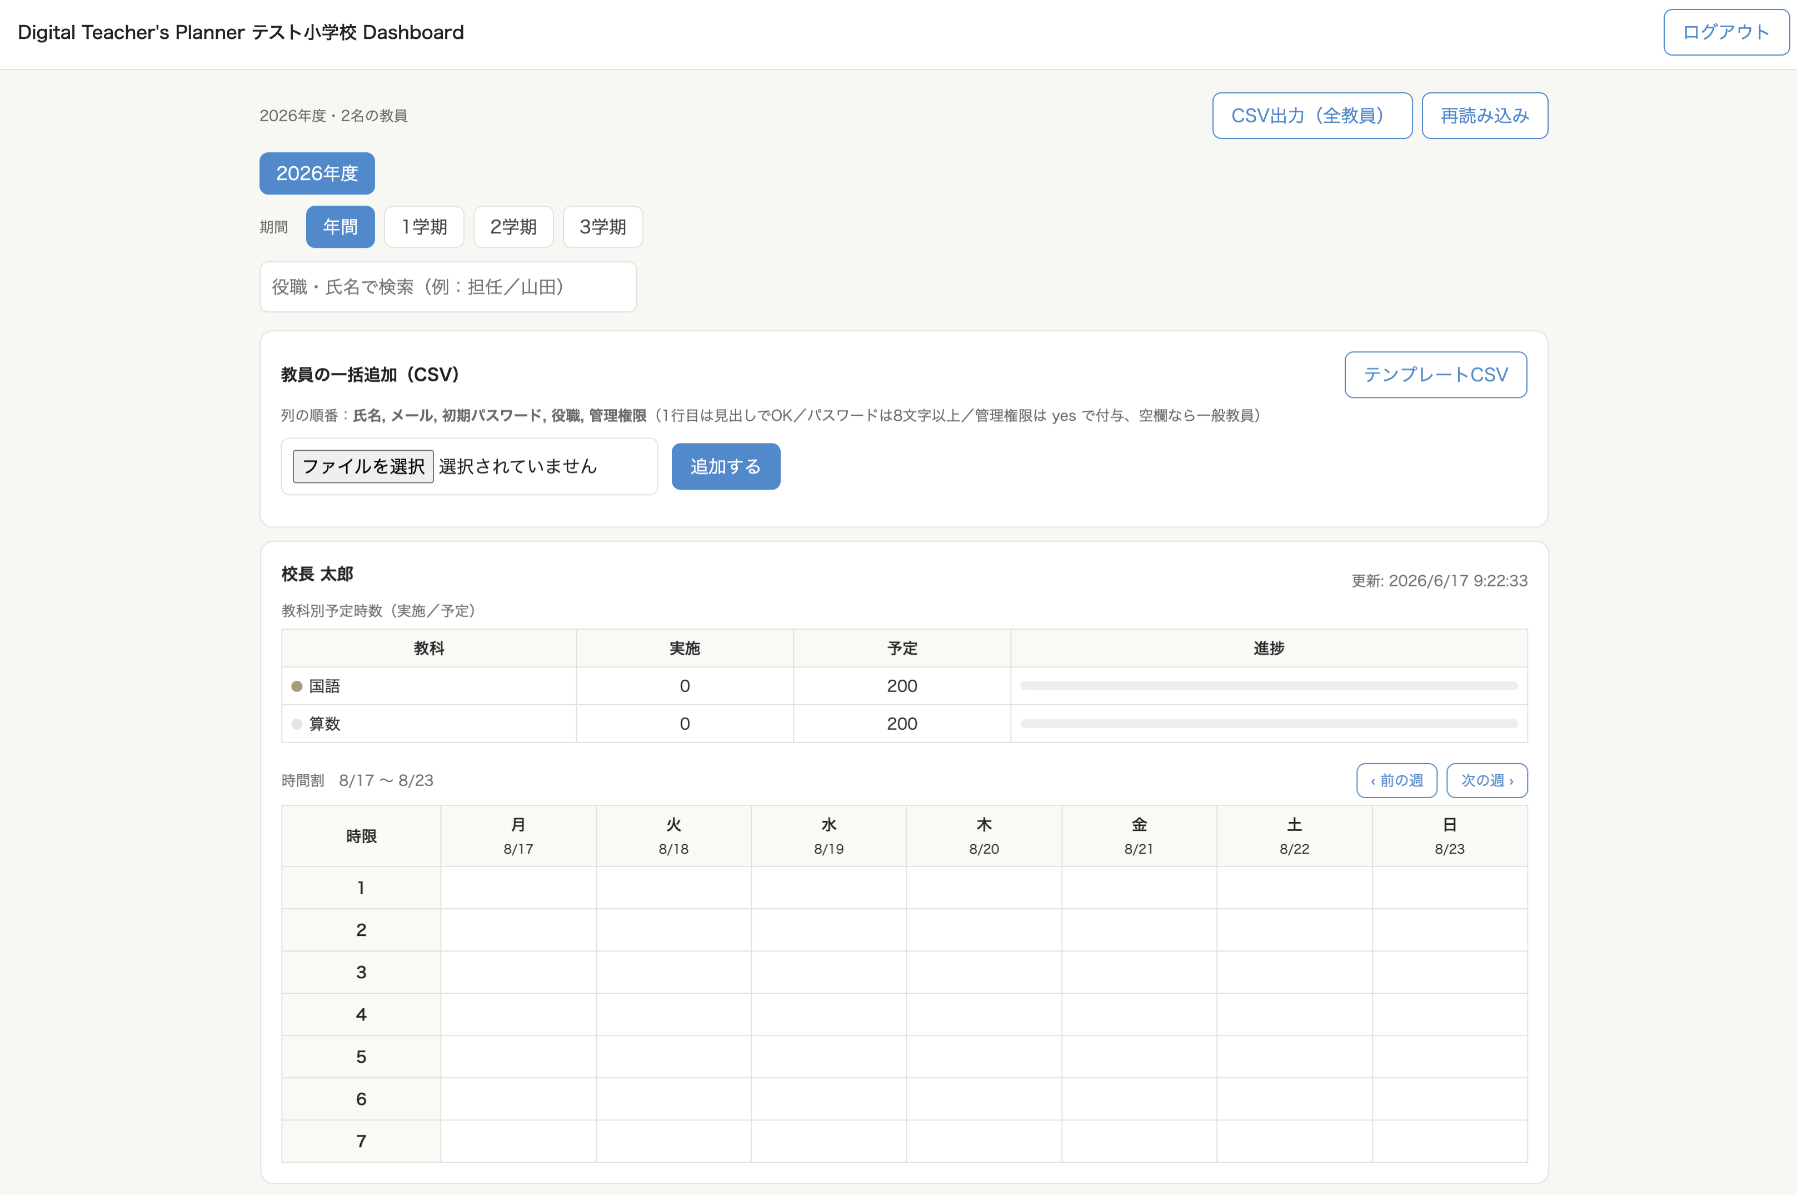The image size is (1797, 1195).
Task: Click the 再読み込み reload button
Action: [x=1485, y=116]
